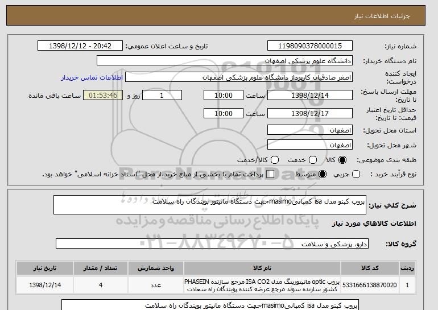
Task: Click response deadline time 10:00 field
Action: [x=224, y=95]
